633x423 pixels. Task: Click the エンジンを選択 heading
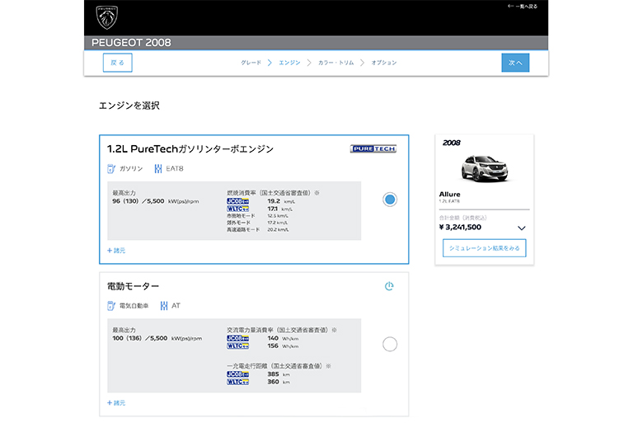pyautogui.click(x=129, y=106)
